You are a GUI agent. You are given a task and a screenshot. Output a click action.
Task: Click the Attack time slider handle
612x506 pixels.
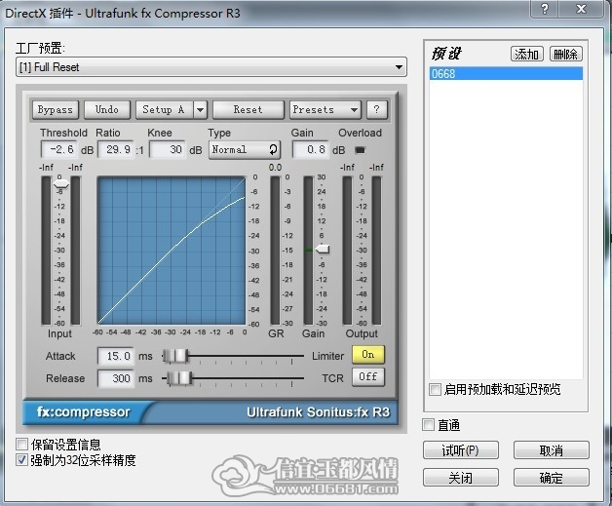[x=175, y=356]
